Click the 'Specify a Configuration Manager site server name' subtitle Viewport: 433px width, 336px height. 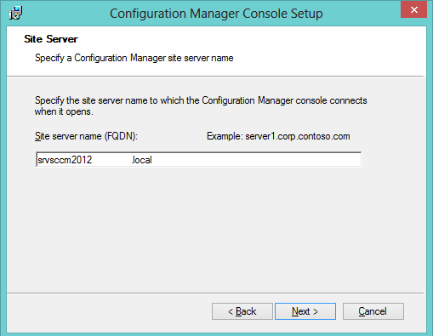point(134,58)
